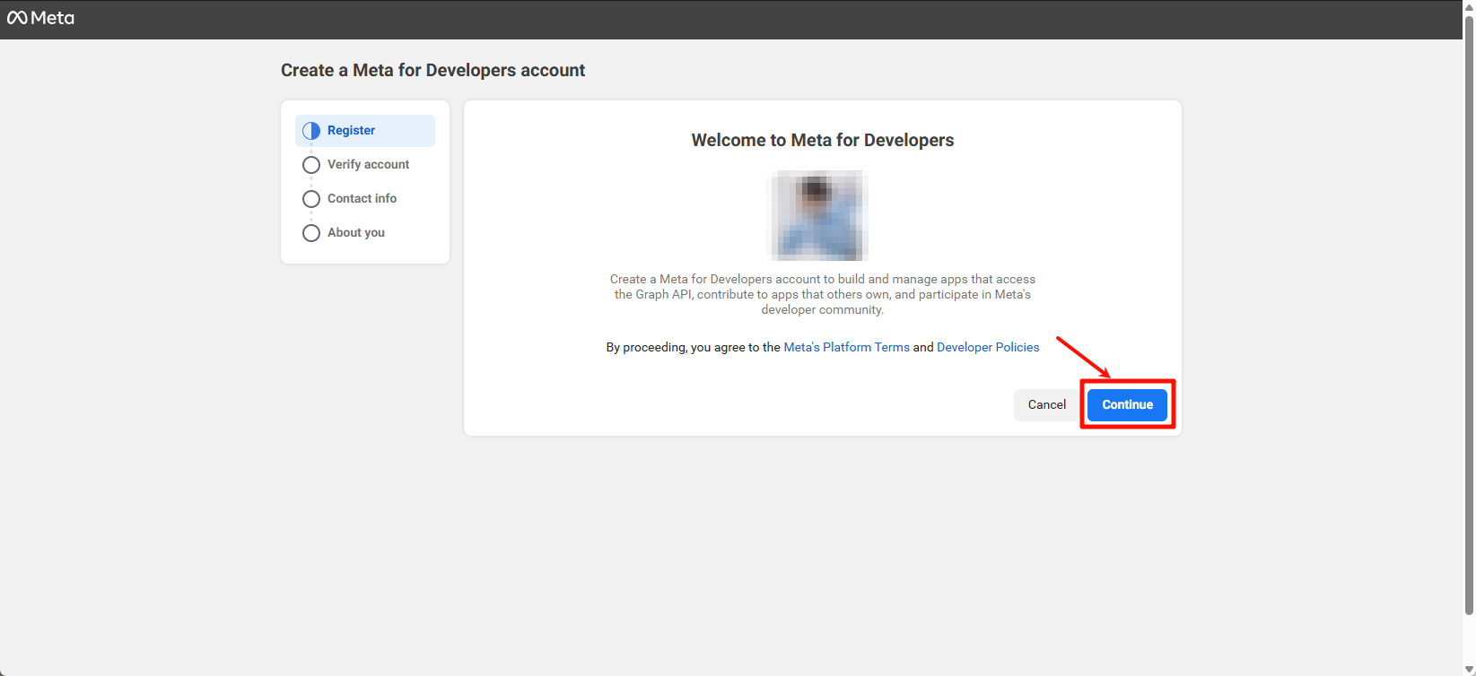The width and height of the screenshot is (1476, 676).
Task: Click the circle icon beside Verify account
Action: 311,165
